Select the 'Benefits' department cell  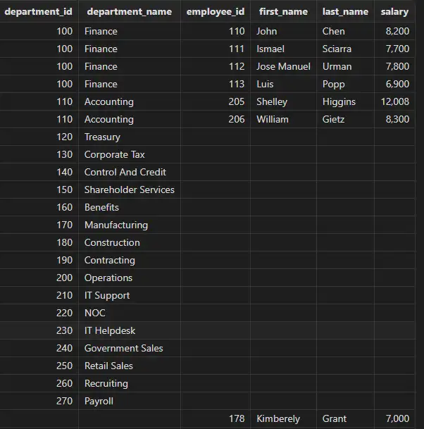(x=130, y=207)
